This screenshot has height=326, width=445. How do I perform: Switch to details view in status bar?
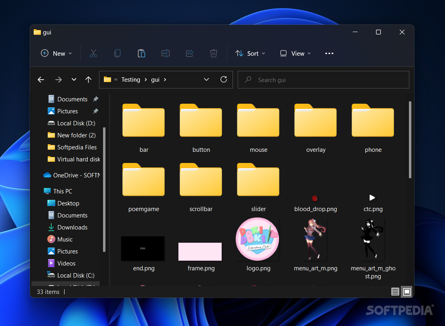(395, 292)
